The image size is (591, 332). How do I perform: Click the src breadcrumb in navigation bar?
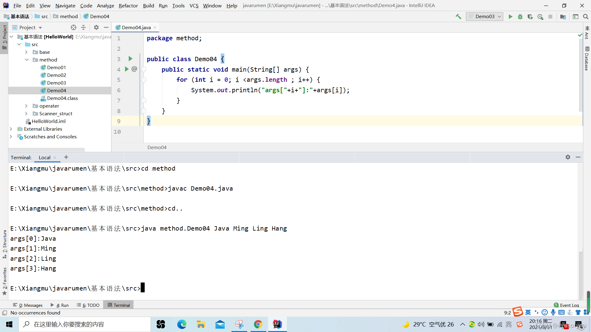pyautogui.click(x=41, y=17)
